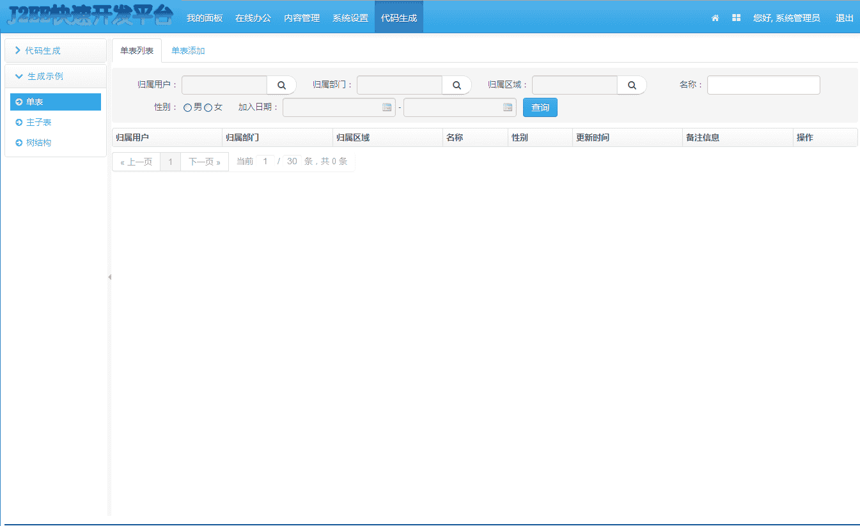Image resolution: width=860 pixels, height=526 pixels.
Task: Open calendar icon of start date field
Action: pyautogui.click(x=387, y=107)
